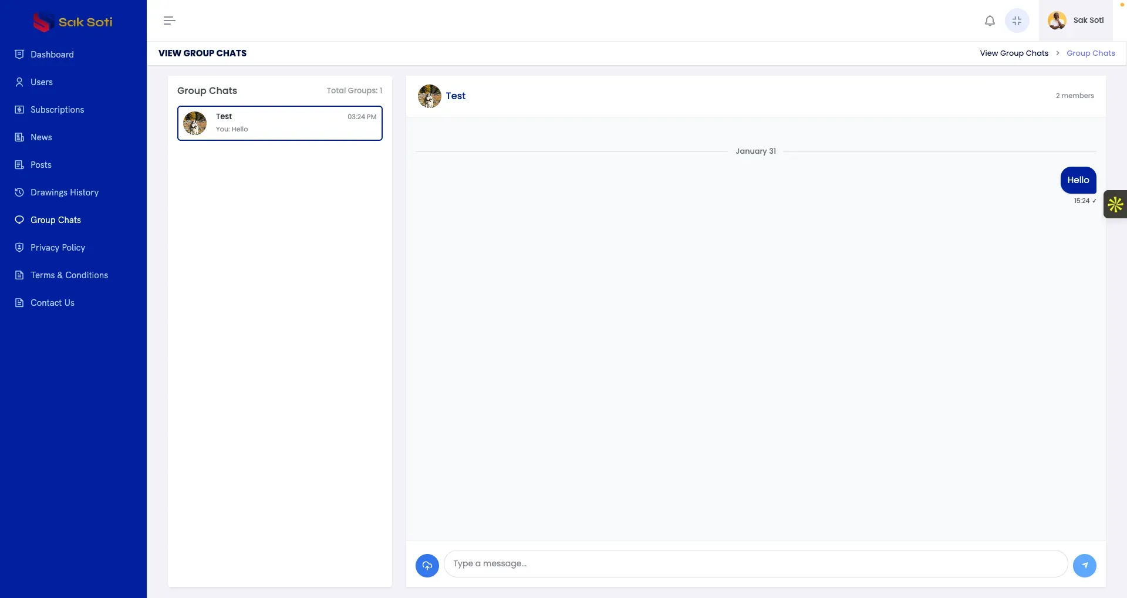Click the Hello message bubble

tap(1078, 180)
